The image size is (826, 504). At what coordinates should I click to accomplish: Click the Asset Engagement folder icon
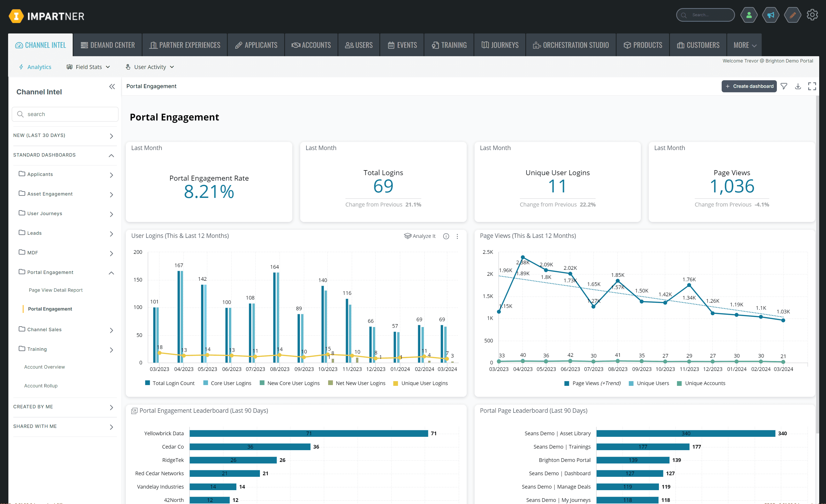[22, 193]
